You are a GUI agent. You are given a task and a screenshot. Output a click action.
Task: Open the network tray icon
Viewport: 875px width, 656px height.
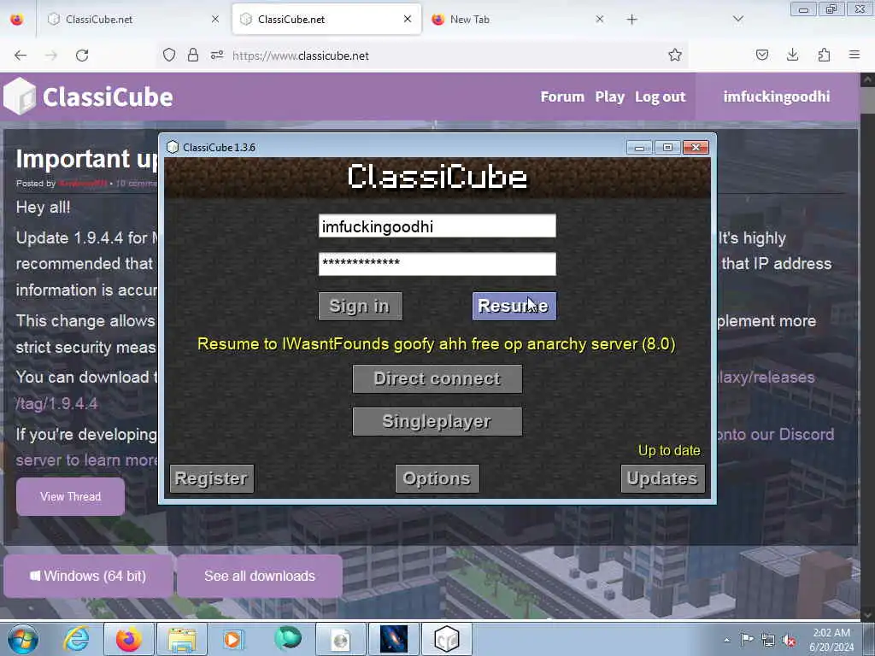[768, 640]
